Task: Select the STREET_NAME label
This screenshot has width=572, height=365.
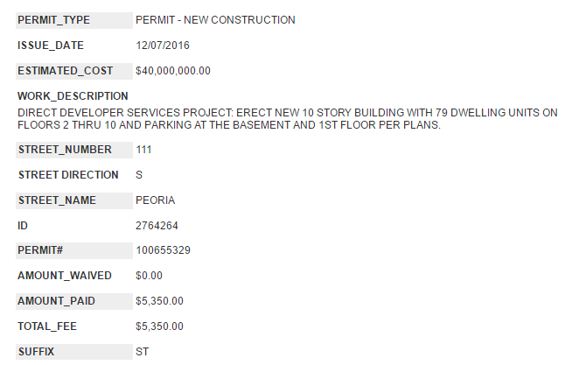Action: point(57,200)
